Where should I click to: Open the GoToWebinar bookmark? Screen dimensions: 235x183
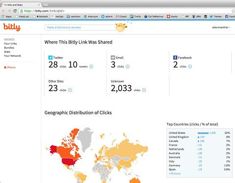[x=154, y=17]
